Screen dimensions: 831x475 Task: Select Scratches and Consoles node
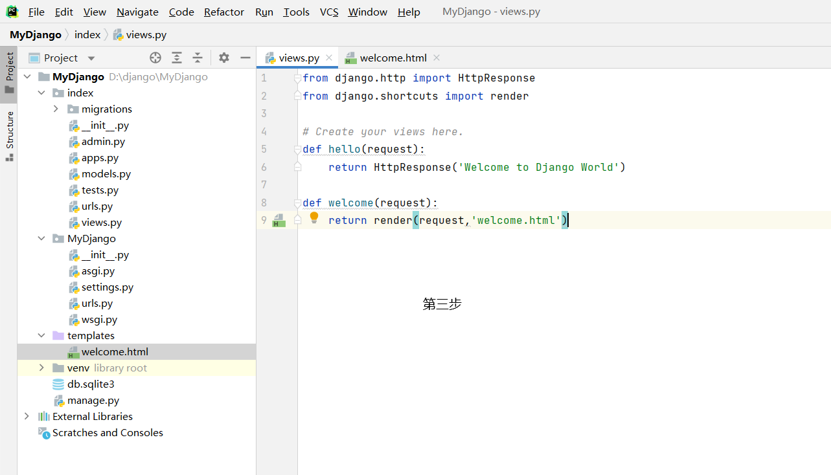pos(100,432)
